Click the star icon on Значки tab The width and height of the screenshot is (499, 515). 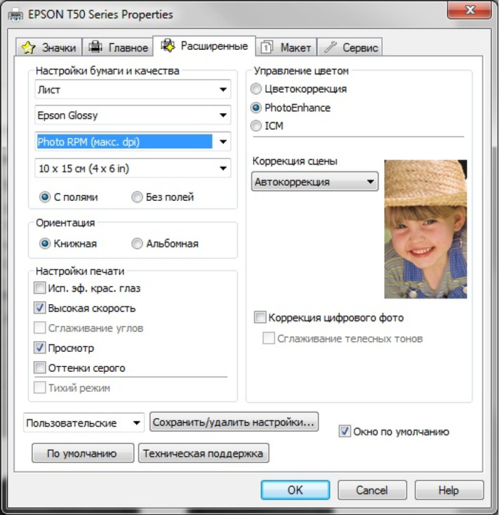[x=28, y=48]
